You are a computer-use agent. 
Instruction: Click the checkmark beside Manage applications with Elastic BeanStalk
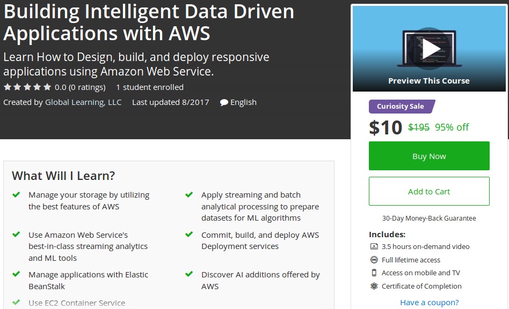point(16,274)
